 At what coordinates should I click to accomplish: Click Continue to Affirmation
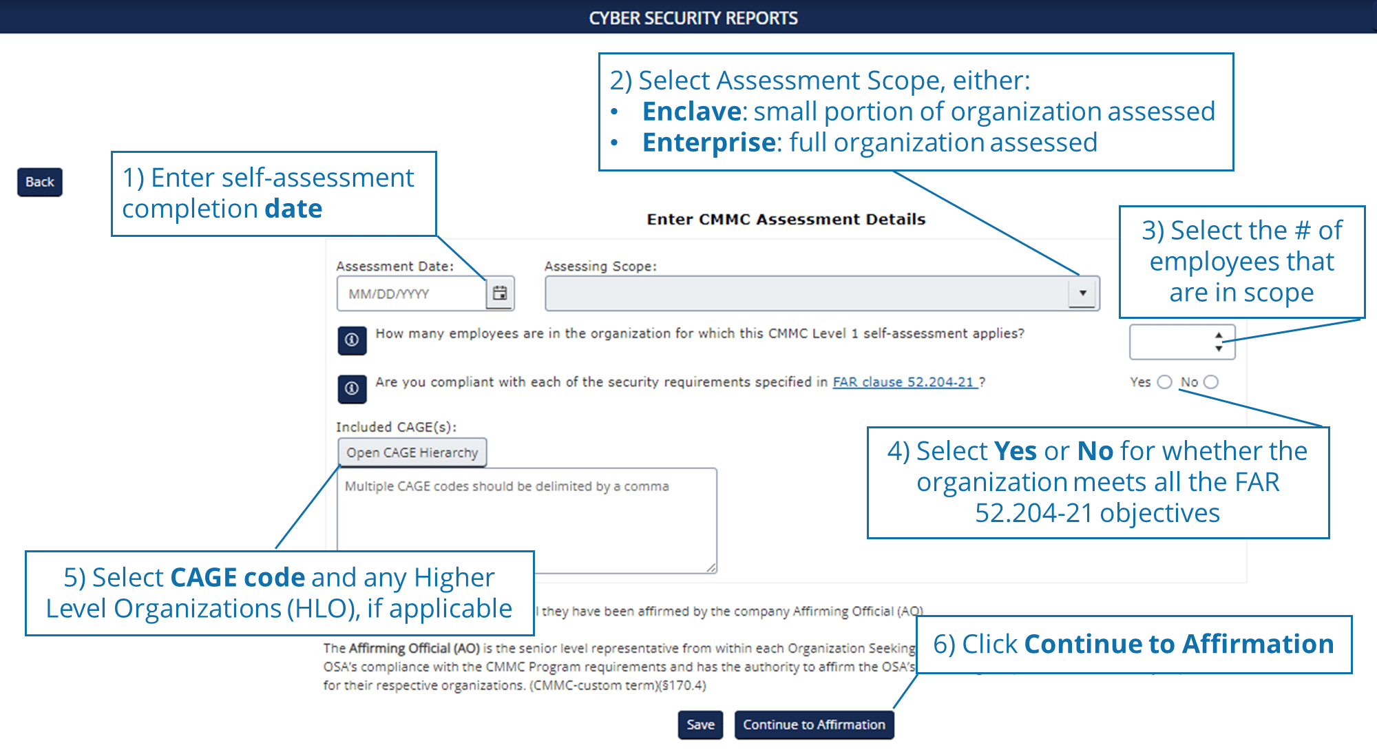pos(814,724)
